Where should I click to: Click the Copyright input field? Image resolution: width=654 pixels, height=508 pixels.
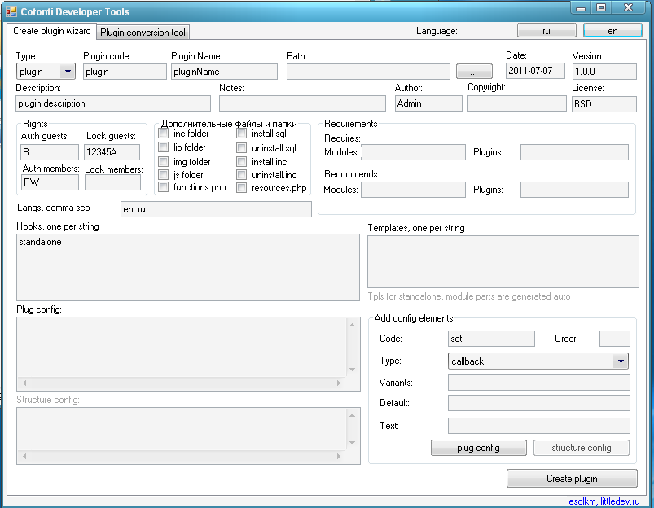pos(517,103)
